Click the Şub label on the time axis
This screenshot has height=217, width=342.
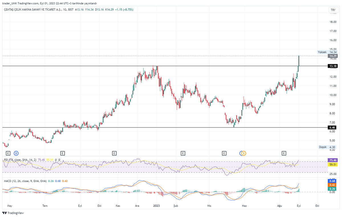pyautogui.click(x=176, y=205)
